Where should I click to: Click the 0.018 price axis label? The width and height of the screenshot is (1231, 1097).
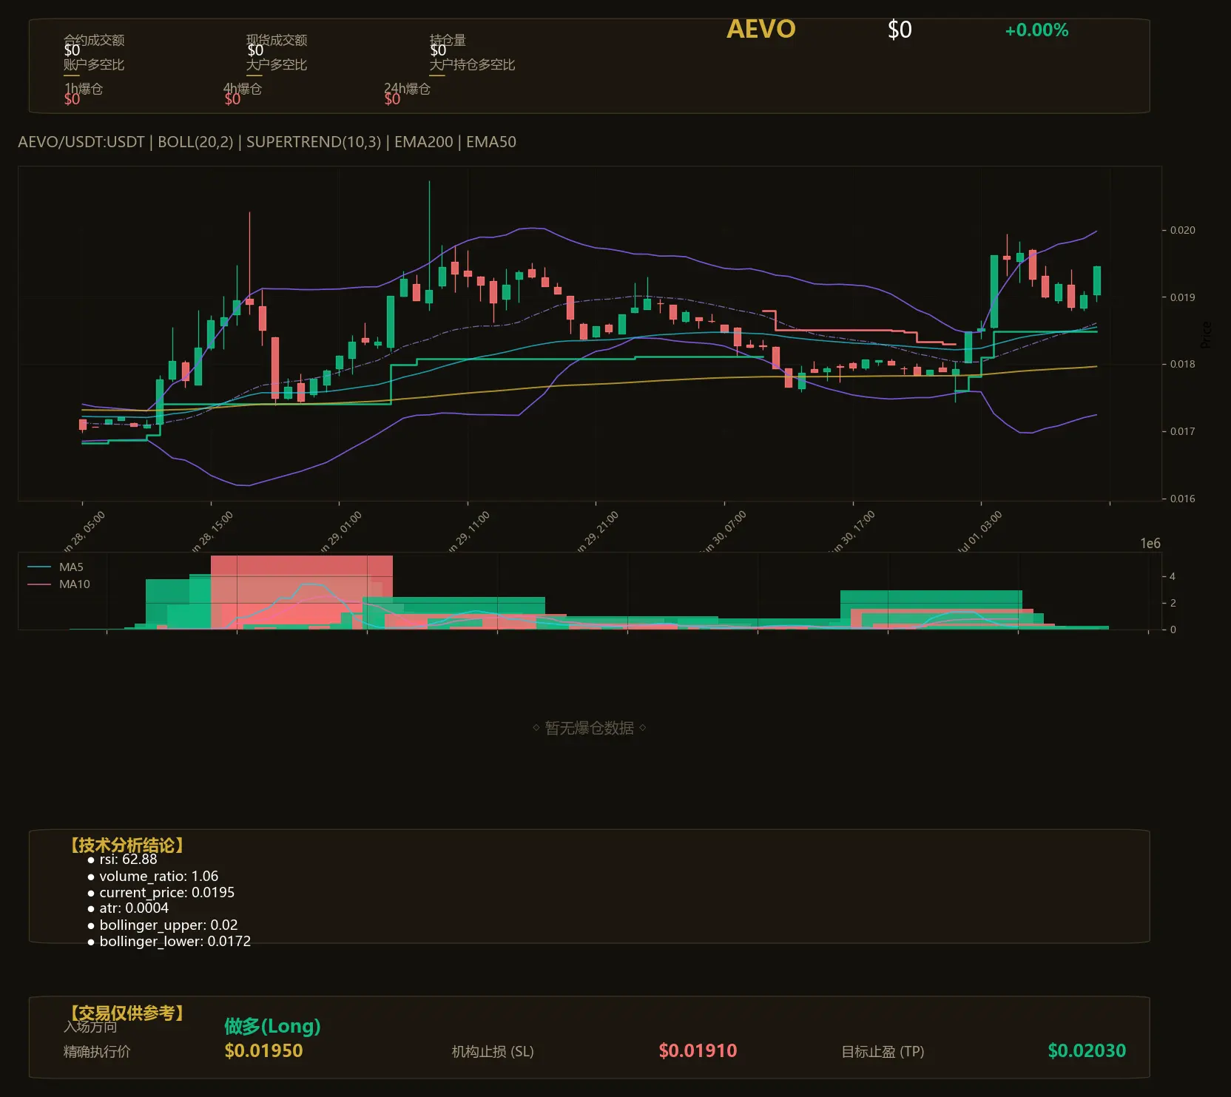tap(1182, 364)
